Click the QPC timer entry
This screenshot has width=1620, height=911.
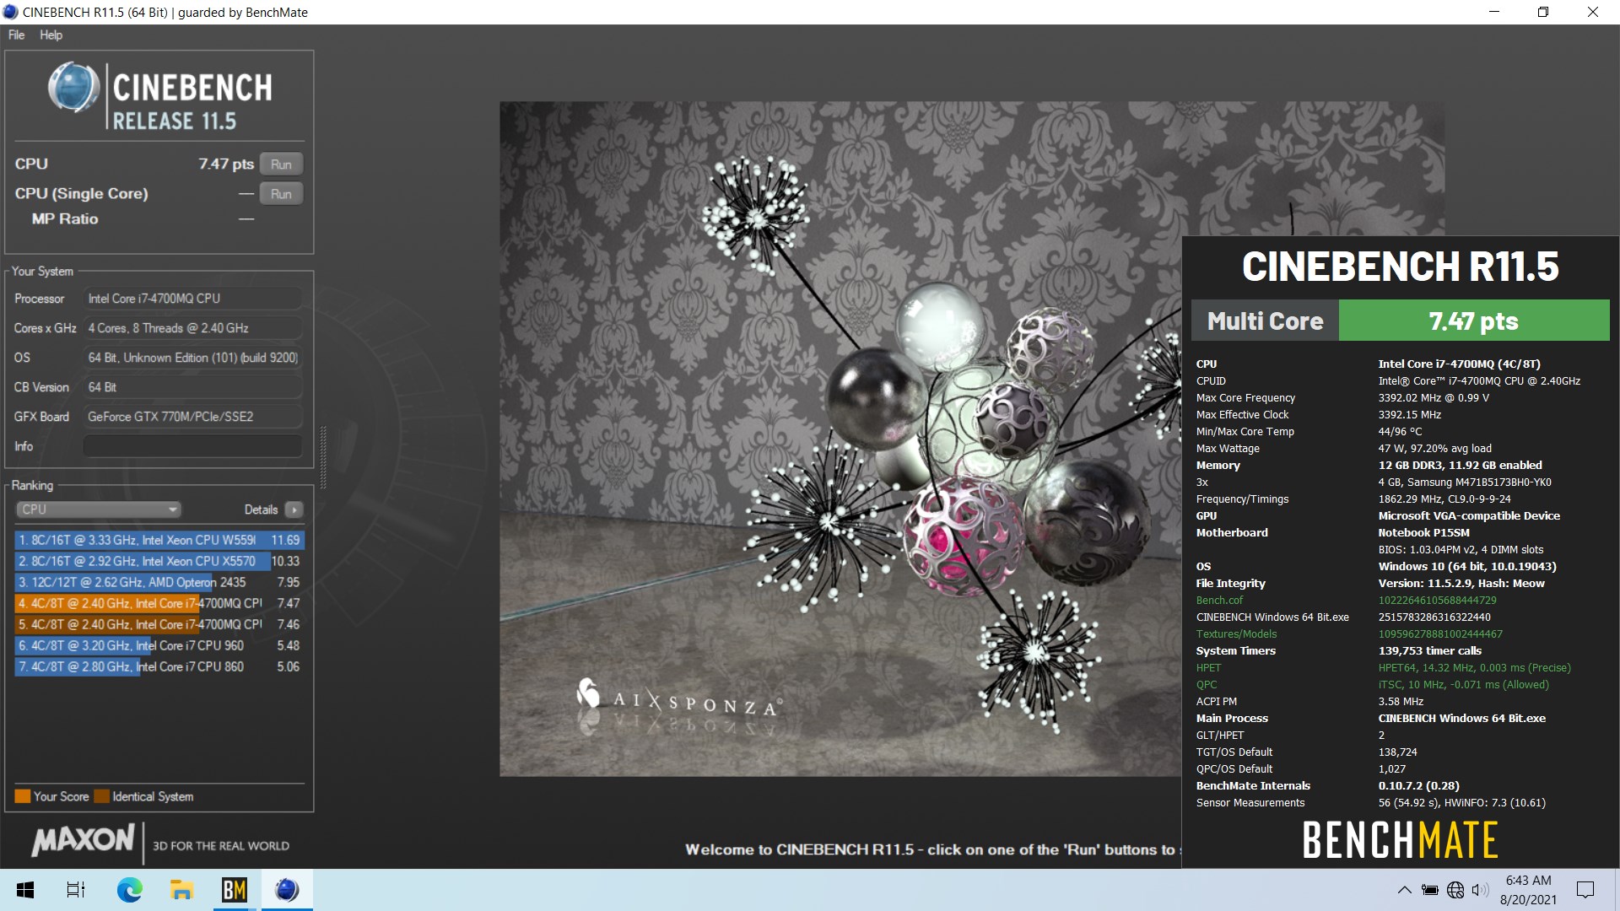pyautogui.click(x=1207, y=685)
